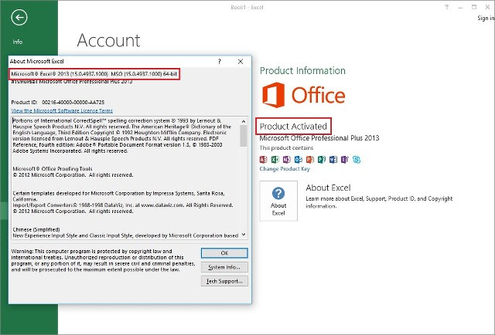Screen dimensions: 495x335
Task: Click the Product Information heading
Action: (302, 70)
